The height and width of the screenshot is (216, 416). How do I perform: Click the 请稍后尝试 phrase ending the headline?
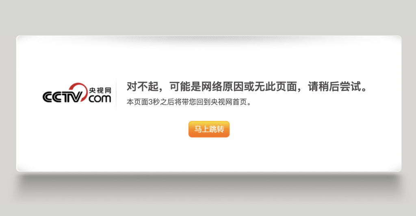(x=334, y=86)
